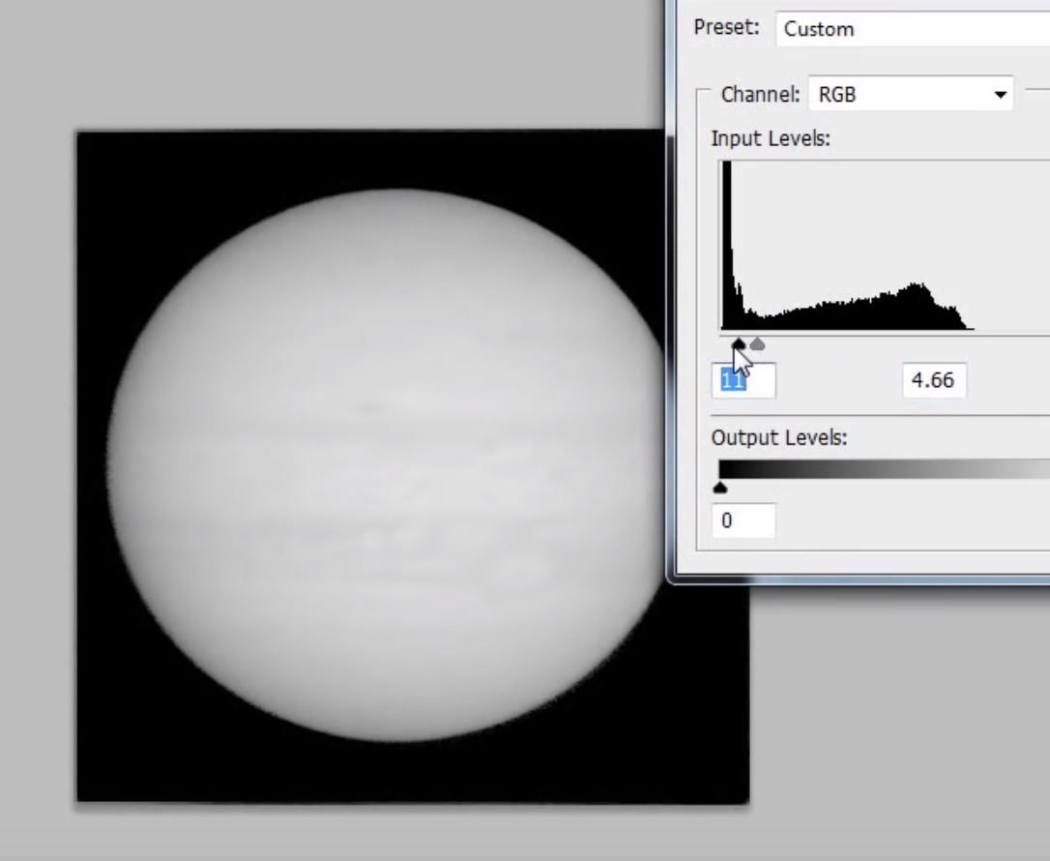Click the black input shadow slider handle
The image size is (1050, 861).
pyautogui.click(x=739, y=344)
